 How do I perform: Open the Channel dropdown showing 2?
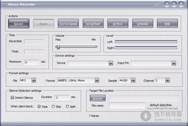[167, 80]
